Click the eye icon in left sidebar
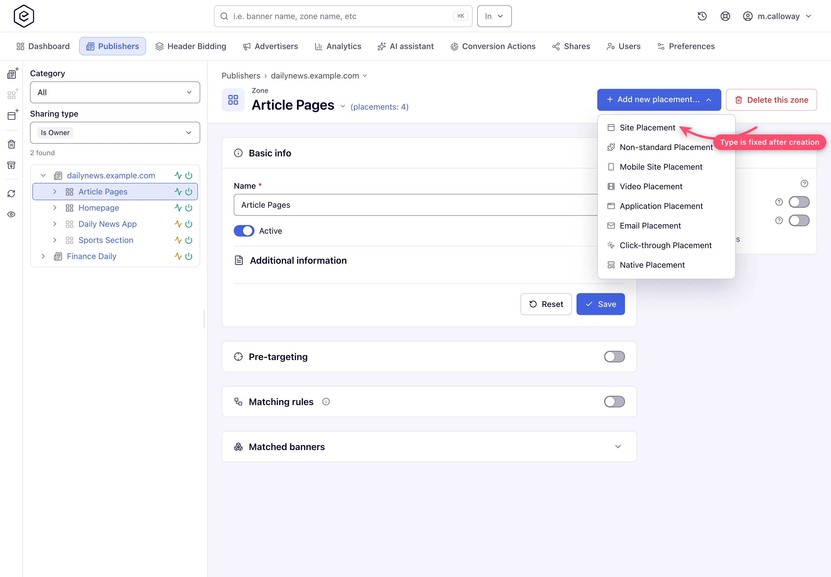The image size is (831, 577). (12, 214)
